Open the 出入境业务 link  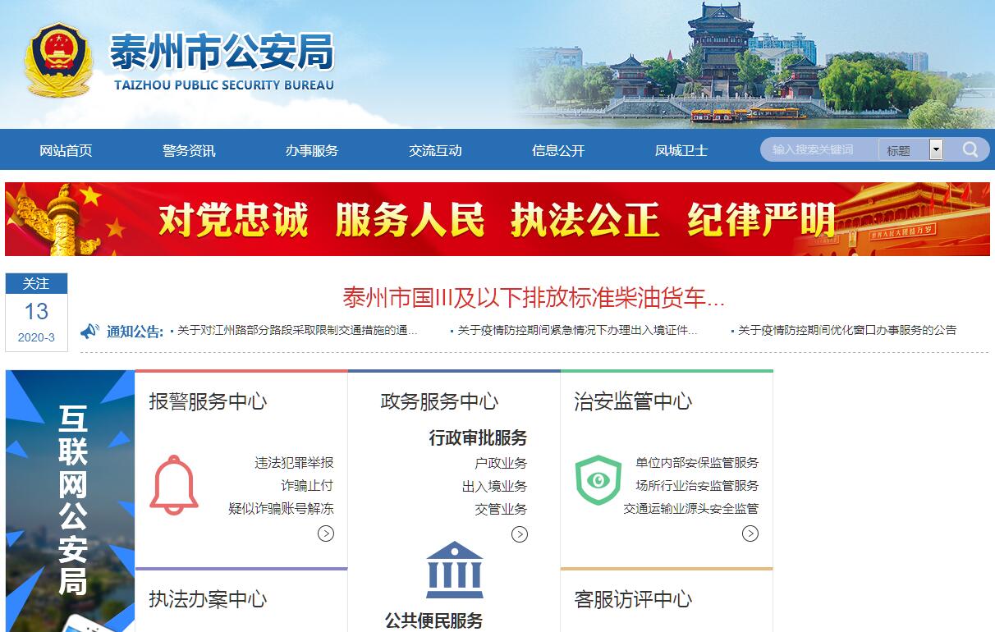494,486
